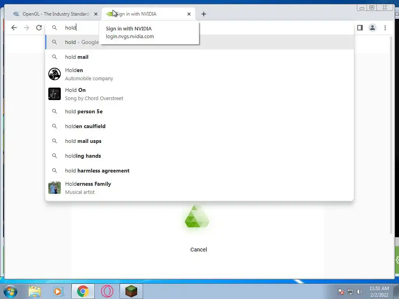The image size is (399, 299).
Task: Switch to the OpenGL - The Industry Standard tab
Action: pyautogui.click(x=55, y=14)
